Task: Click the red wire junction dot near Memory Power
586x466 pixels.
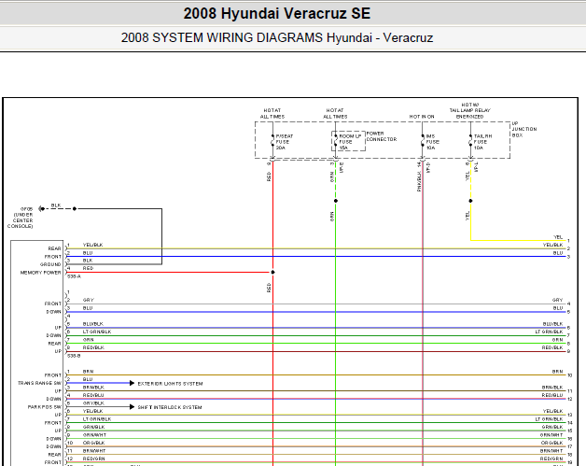Action: [x=272, y=273]
